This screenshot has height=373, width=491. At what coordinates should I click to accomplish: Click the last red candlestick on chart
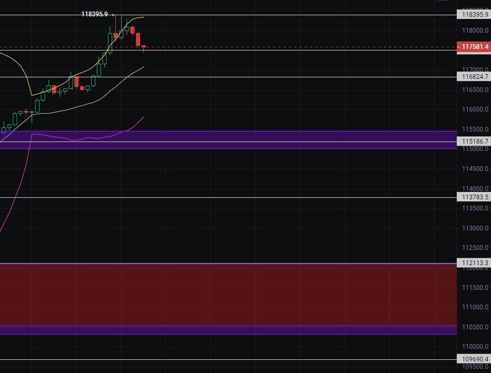[144, 47]
